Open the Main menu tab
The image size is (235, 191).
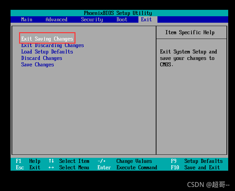27,20
